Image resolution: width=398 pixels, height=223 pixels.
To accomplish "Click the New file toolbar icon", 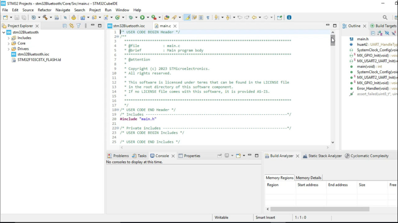I will pyautogui.click(x=5, y=18).
